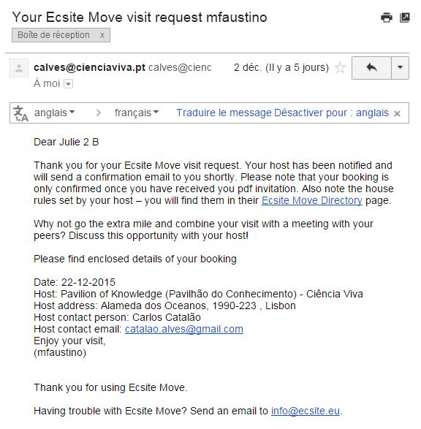The width and height of the screenshot is (421, 429).
Task: Click the sender name calves@cienciaviva.pt
Action: (89, 67)
